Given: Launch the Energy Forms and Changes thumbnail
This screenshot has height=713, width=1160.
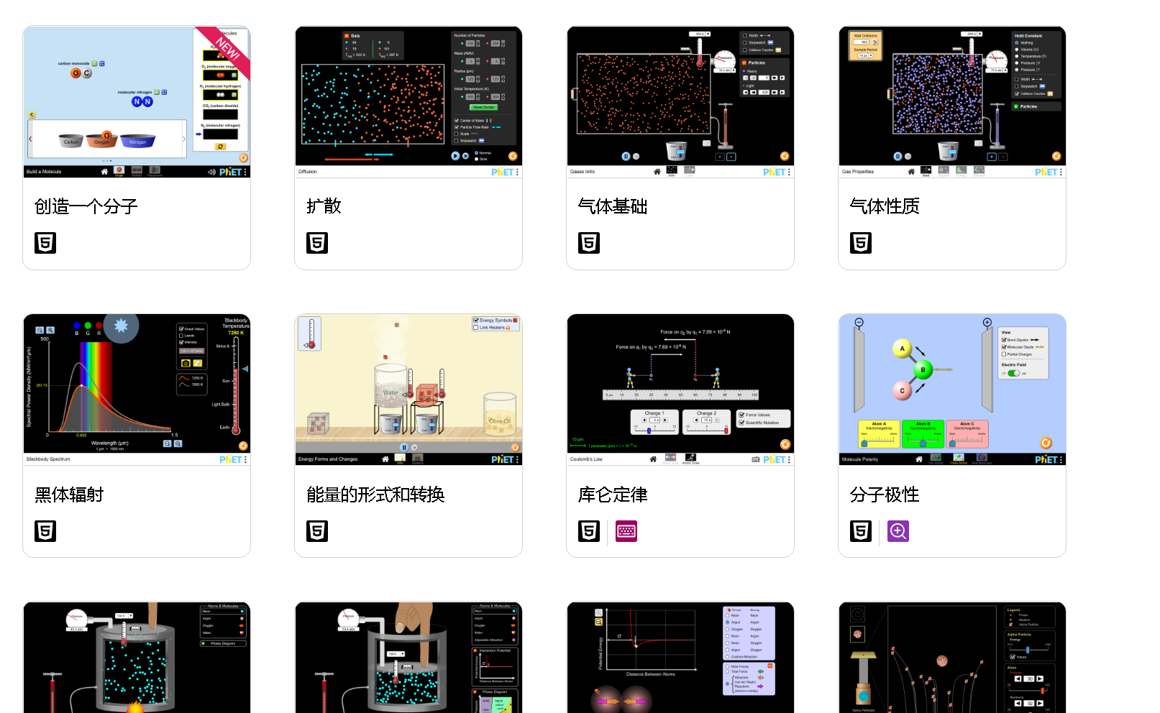Looking at the screenshot, I should tap(408, 390).
